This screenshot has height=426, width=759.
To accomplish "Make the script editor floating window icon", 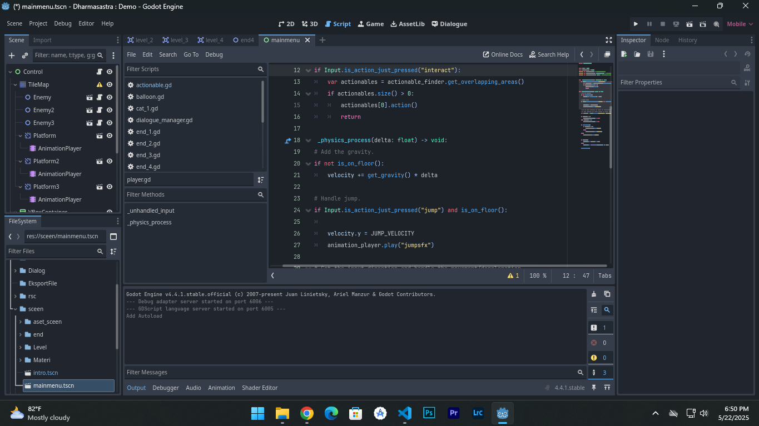I will [x=607, y=54].
